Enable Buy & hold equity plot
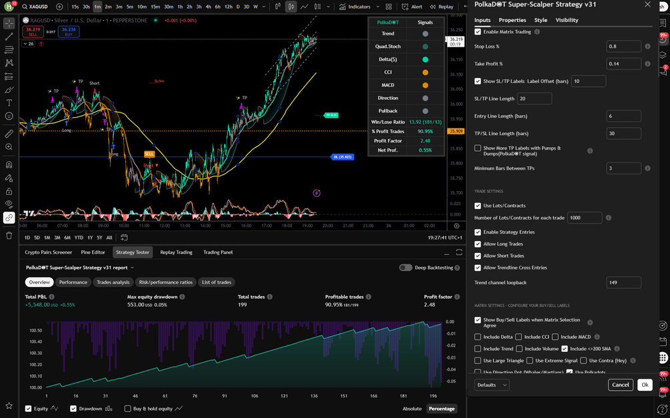 pos(127,409)
